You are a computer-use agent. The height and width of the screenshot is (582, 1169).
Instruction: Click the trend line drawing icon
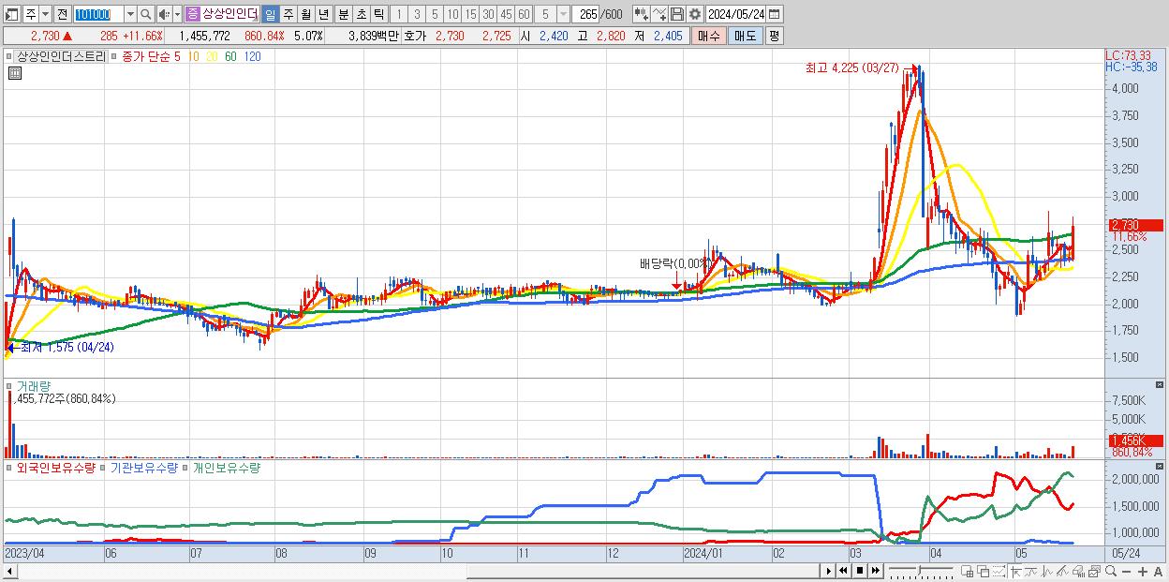click(x=1031, y=572)
